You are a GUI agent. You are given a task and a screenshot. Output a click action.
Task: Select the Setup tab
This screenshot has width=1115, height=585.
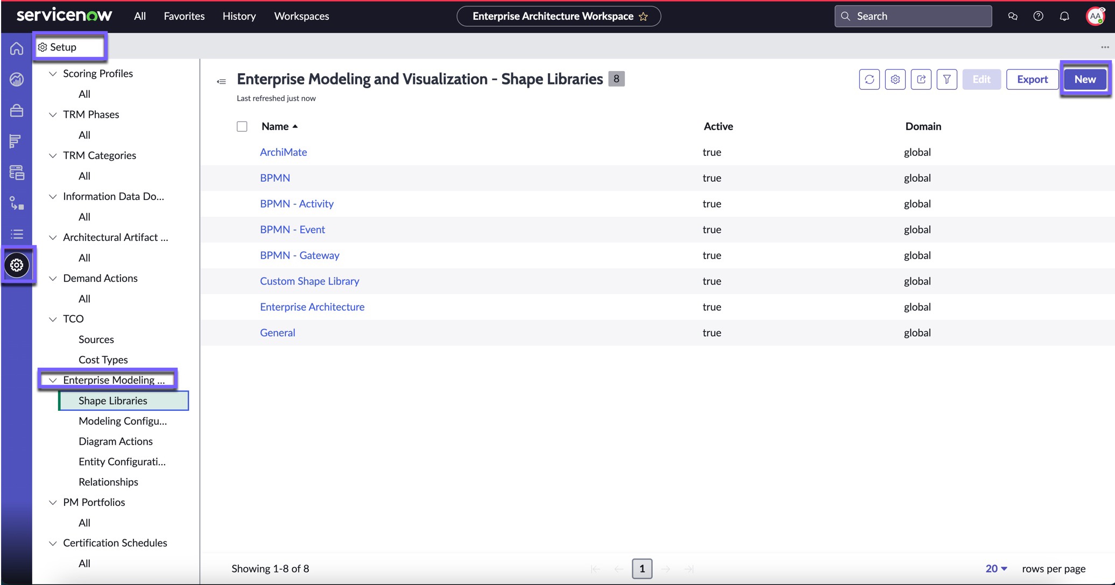[x=70, y=47]
